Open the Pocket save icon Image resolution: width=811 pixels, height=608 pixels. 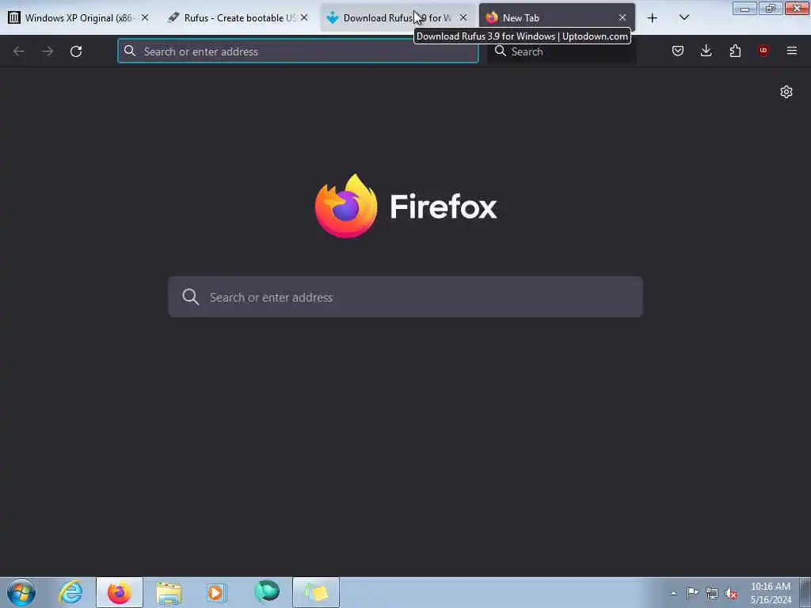point(678,51)
